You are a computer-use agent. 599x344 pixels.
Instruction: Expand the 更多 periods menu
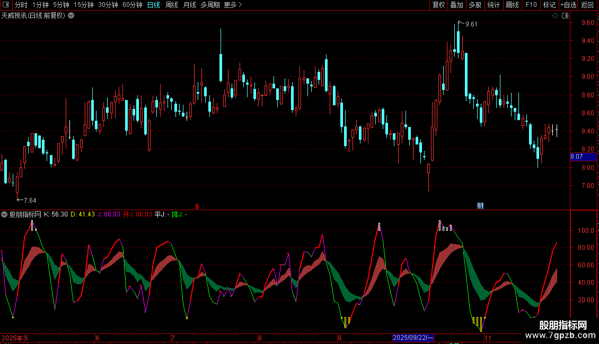click(233, 5)
